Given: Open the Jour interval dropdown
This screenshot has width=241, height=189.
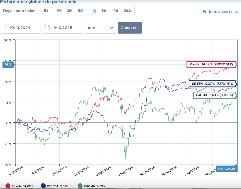Looking at the screenshot, I should 100,28.
